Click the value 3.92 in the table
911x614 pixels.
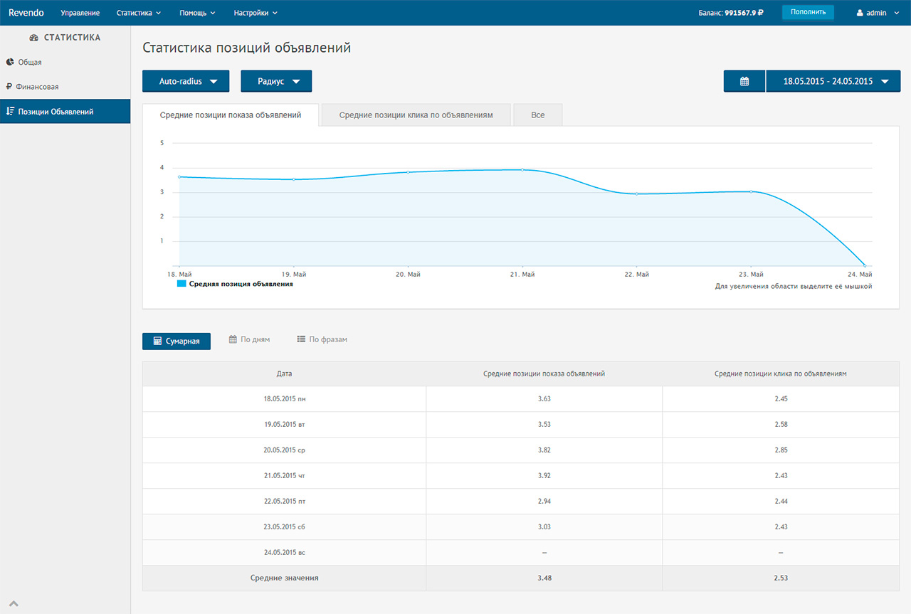(x=544, y=475)
